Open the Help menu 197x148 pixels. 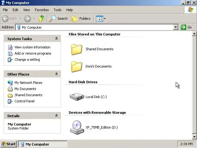coord(70,10)
